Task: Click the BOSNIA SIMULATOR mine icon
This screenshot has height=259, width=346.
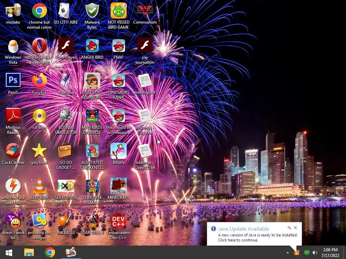Action: pos(66,115)
